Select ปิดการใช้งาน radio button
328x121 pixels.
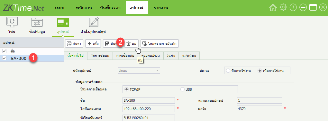click(x=228, y=71)
